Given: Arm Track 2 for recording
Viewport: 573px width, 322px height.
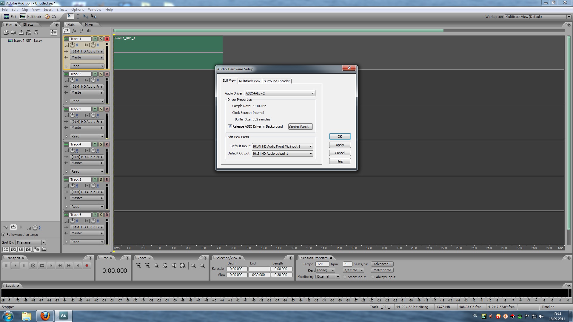Looking at the screenshot, I should tap(107, 74).
